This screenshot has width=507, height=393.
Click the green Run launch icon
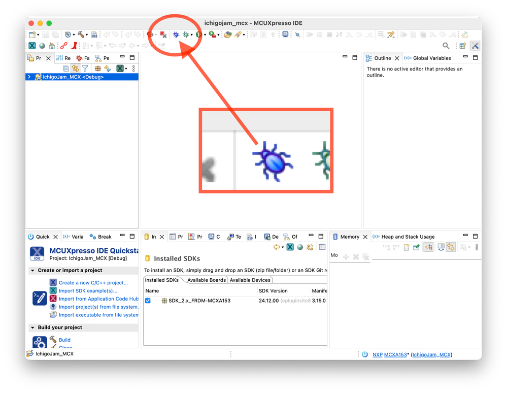click(x=199, y=35)
